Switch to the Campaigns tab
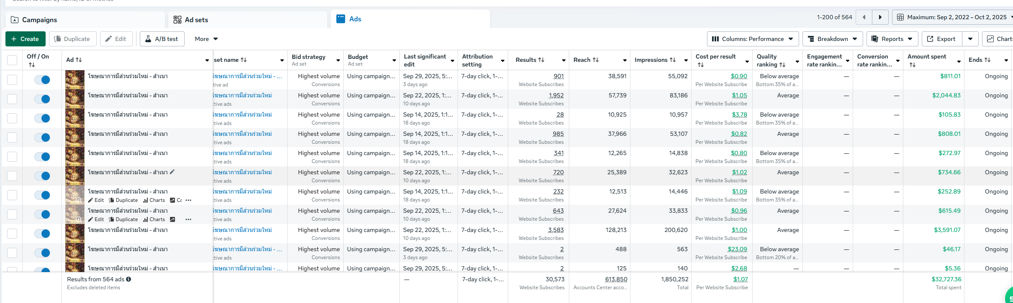The image size is (1013, 303). 85,20
